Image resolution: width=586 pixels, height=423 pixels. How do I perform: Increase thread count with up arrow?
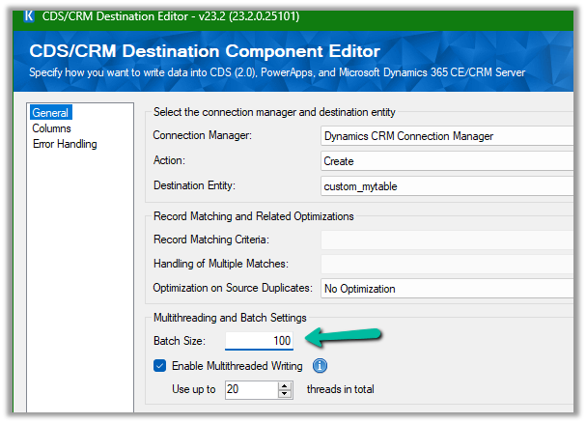[x=285, y=385]
